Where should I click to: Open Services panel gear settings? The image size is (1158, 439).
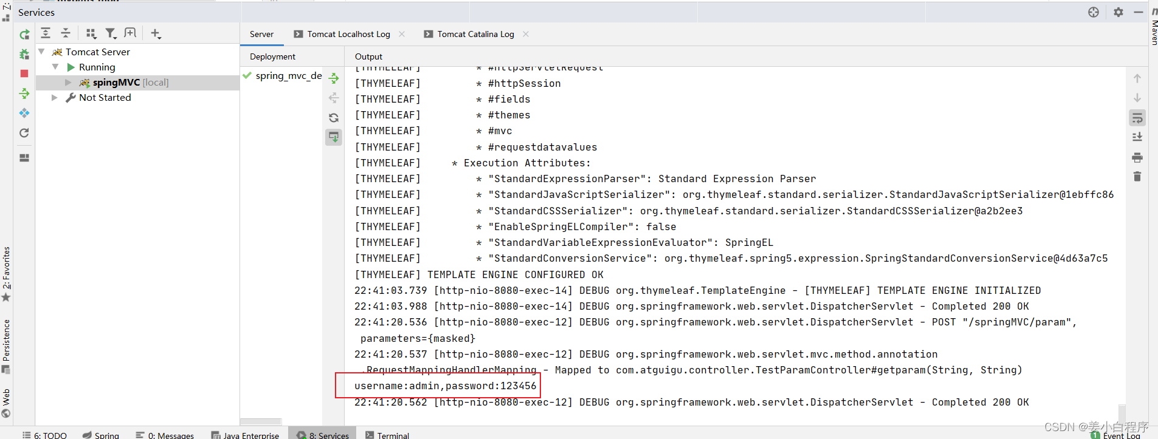pyautogui.click(x=1118, y=12)
